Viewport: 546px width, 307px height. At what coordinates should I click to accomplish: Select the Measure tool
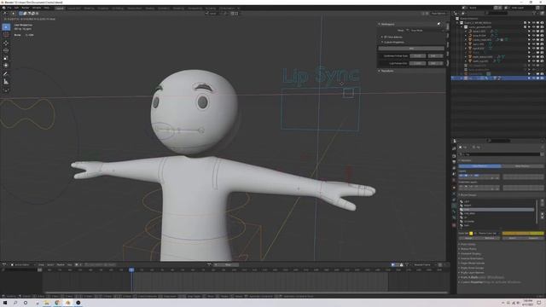[x=6, y=82]
